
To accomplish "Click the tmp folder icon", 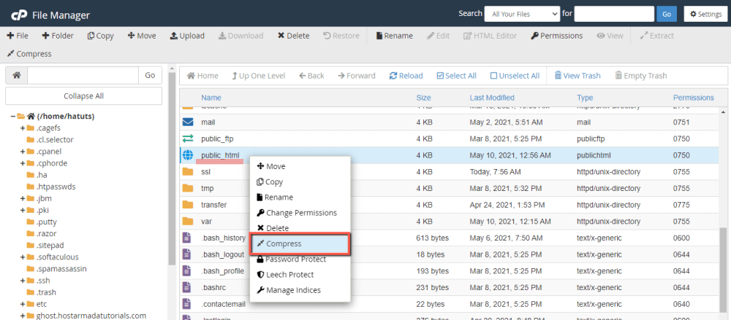I will coord(188,188).
